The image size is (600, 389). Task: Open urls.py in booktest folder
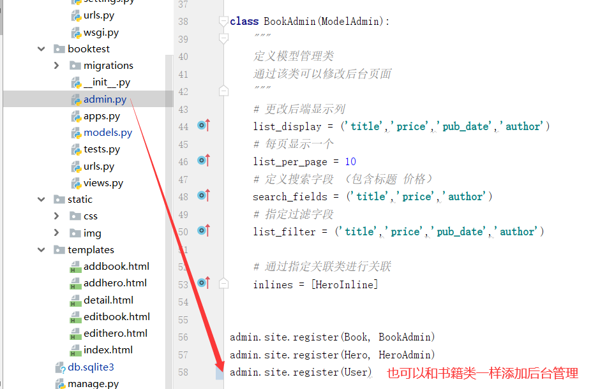click(x=99, y=166)
